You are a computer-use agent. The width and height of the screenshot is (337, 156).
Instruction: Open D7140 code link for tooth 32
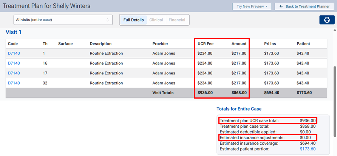click(14, 83)
